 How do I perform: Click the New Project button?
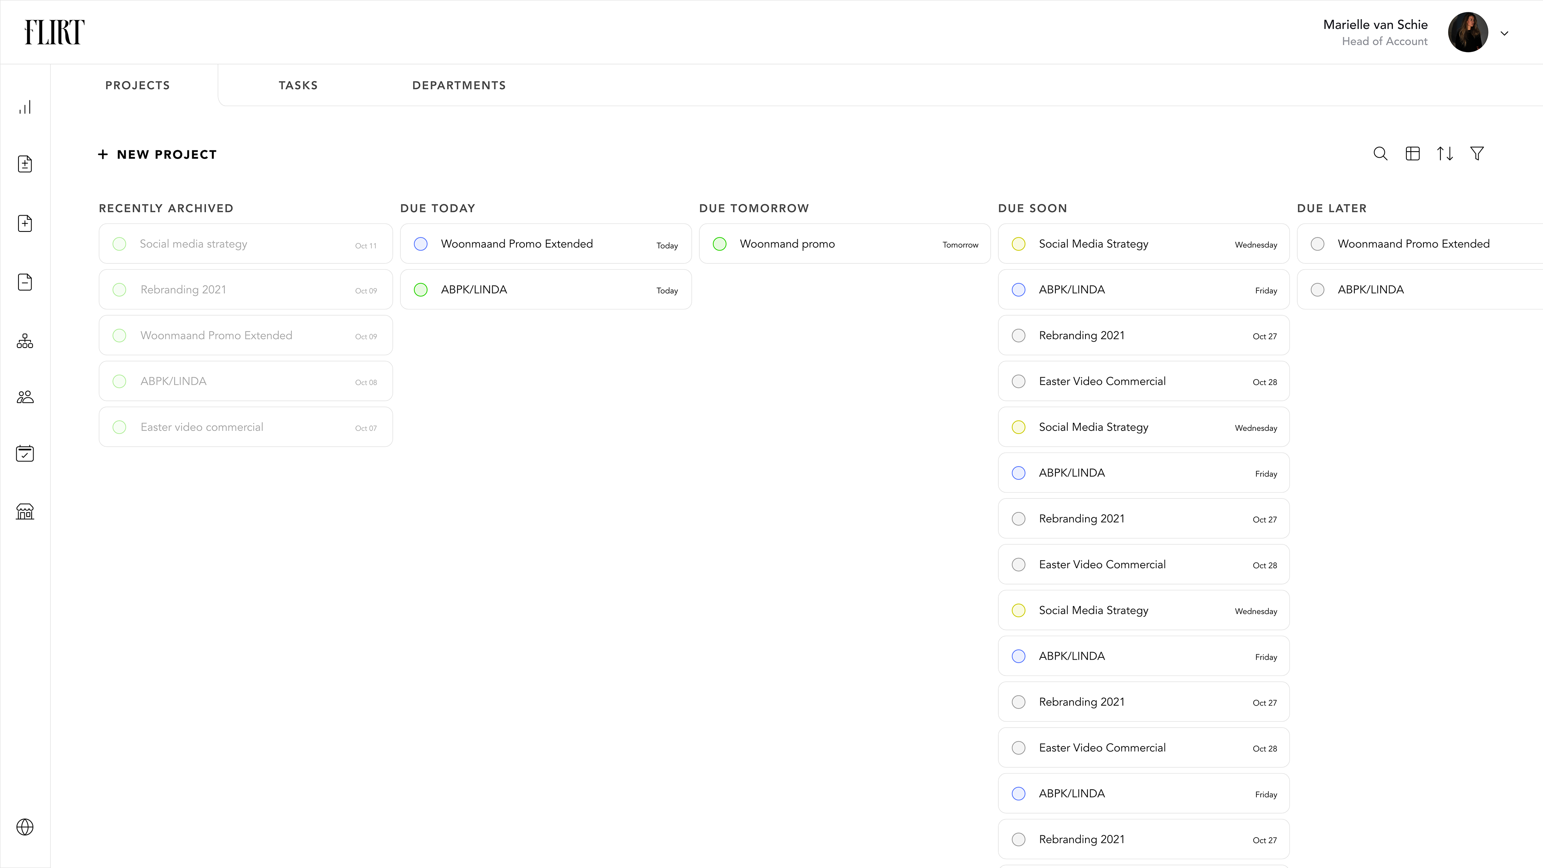pos(157,155)
